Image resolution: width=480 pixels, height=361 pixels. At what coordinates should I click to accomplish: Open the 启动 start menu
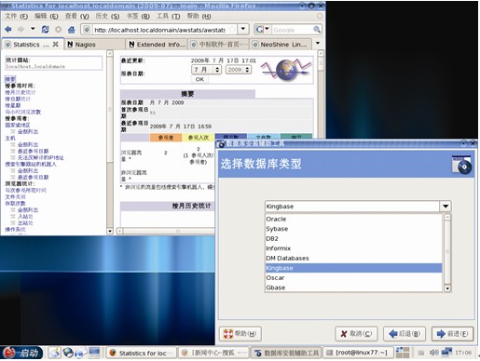pos(21,353)
